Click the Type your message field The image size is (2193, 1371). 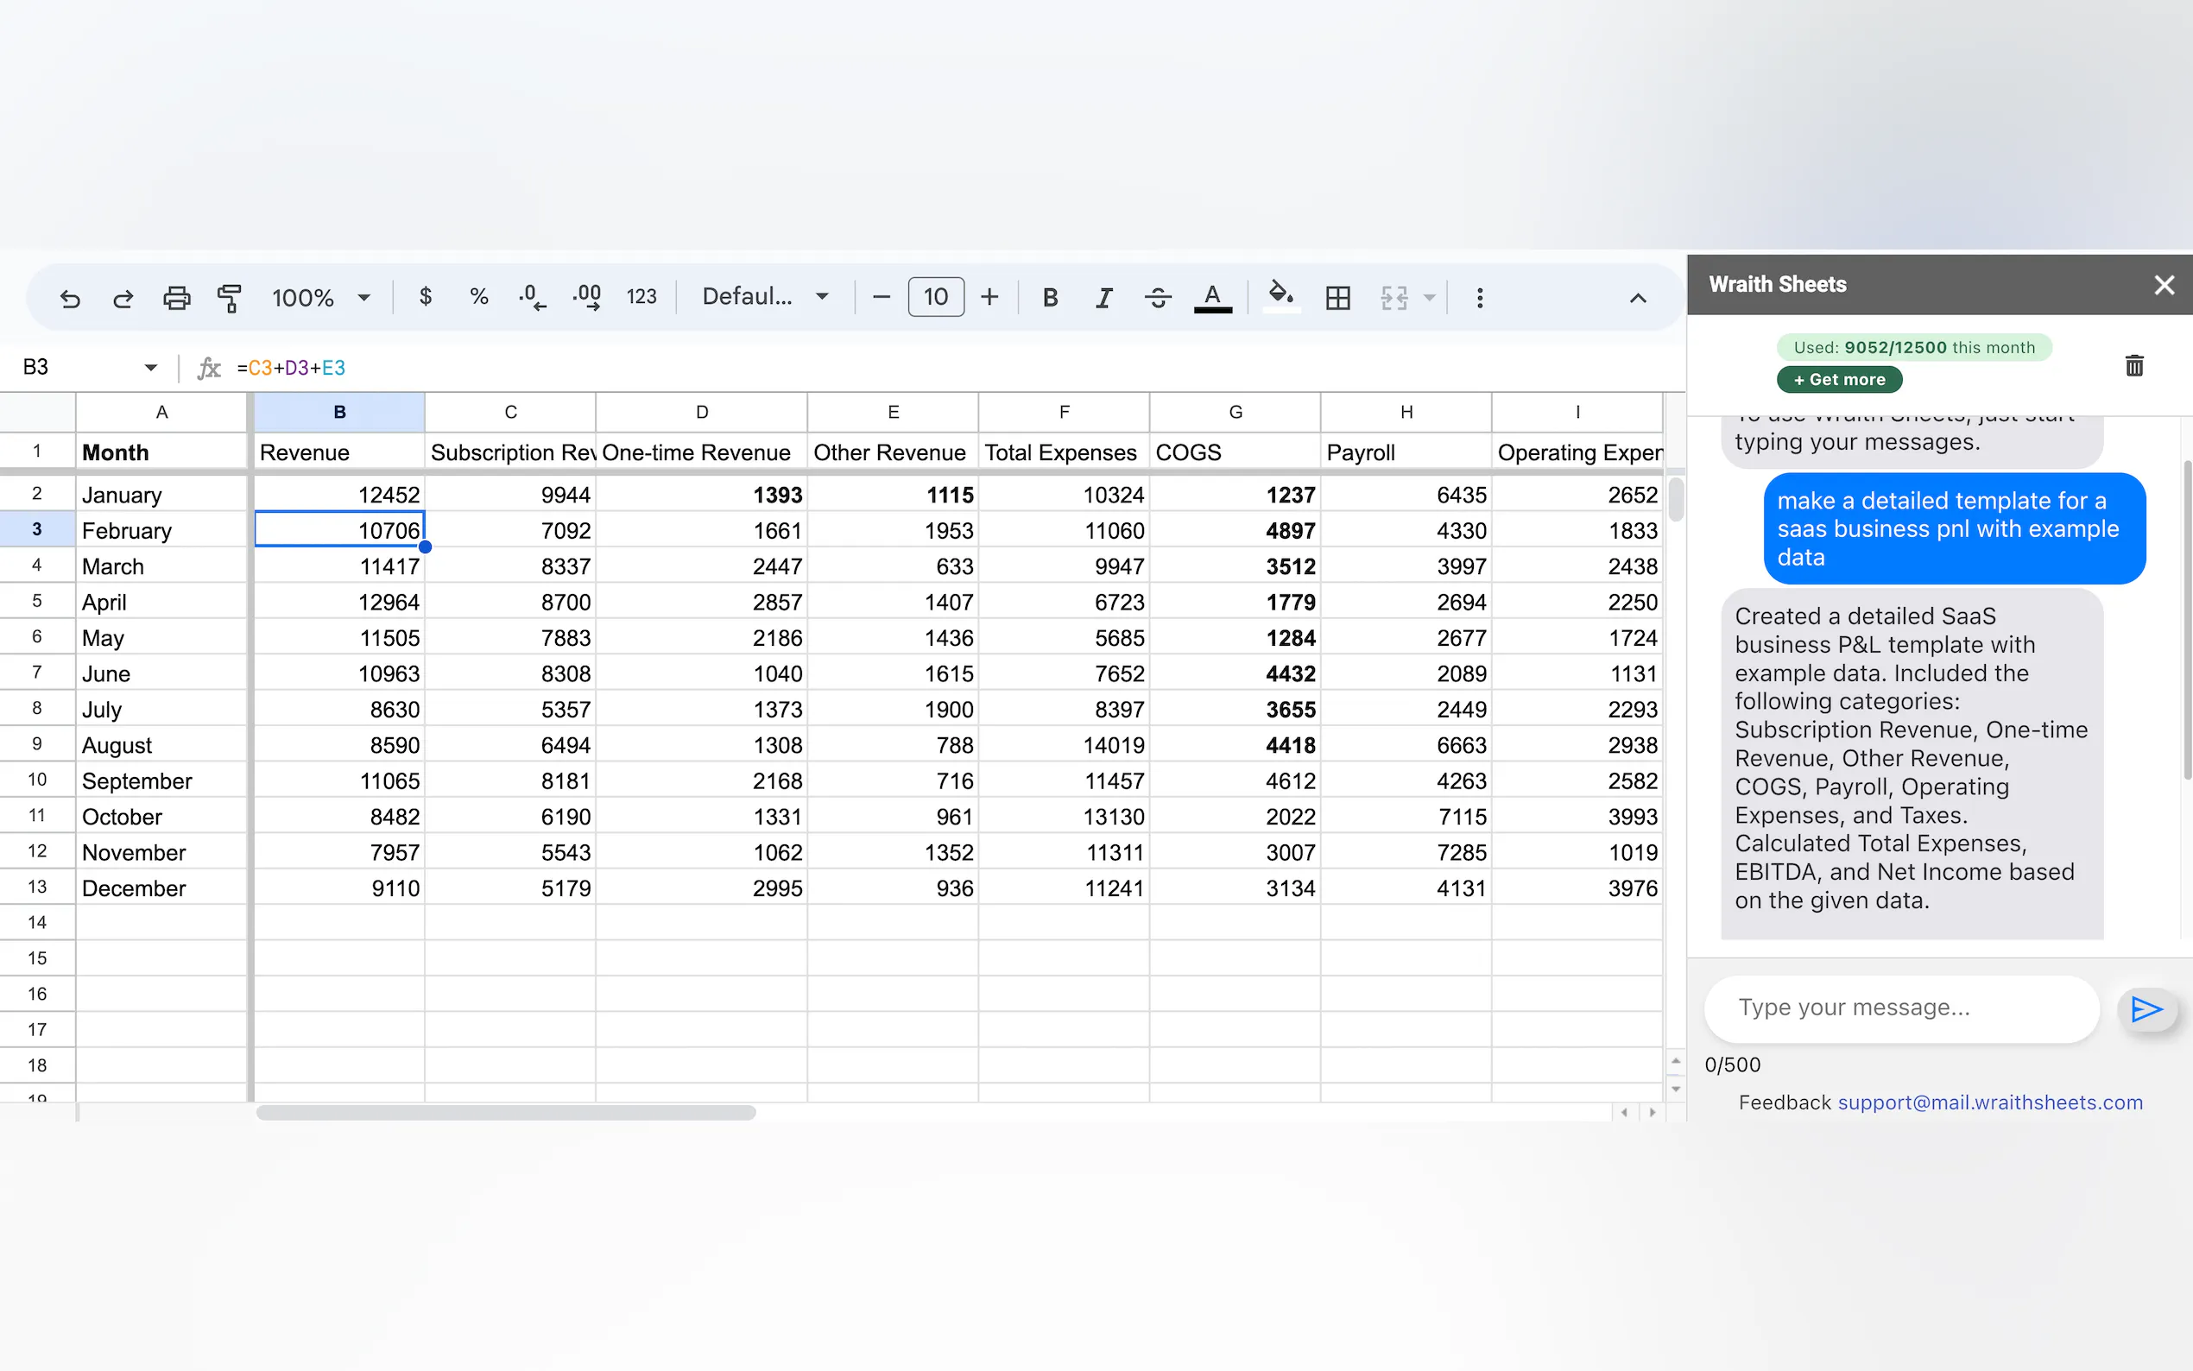tap(1901, 1008)
